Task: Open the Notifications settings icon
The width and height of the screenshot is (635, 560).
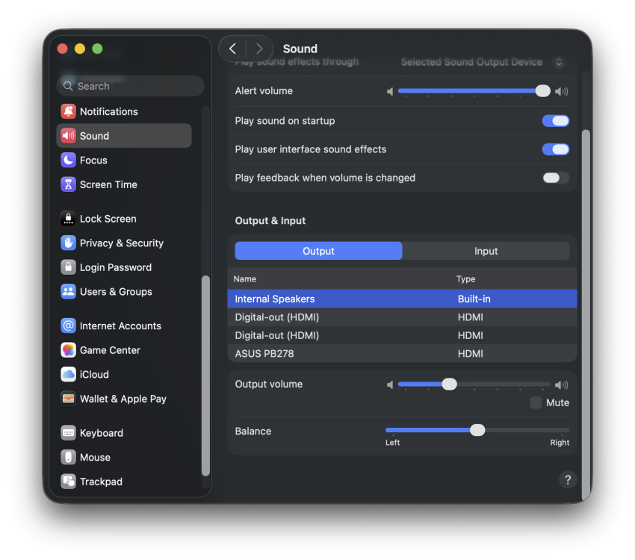Action: (x=68, y=111)
